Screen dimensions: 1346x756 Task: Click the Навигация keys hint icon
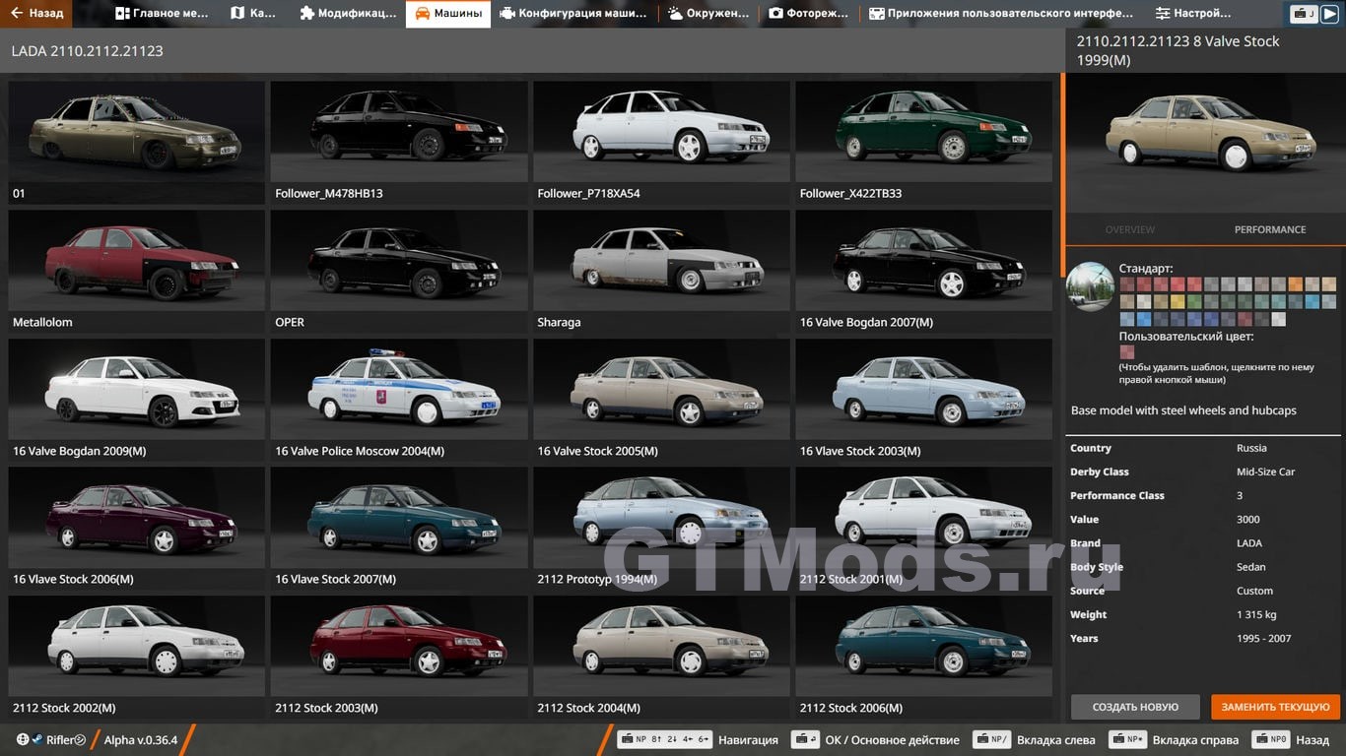tap(664, 740)
